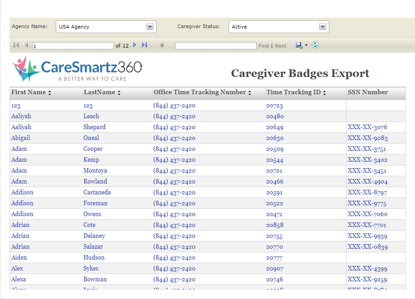Click caregiver Adrian Cote's last name
This screenshot has width=415, height=299.
point(89,225)
